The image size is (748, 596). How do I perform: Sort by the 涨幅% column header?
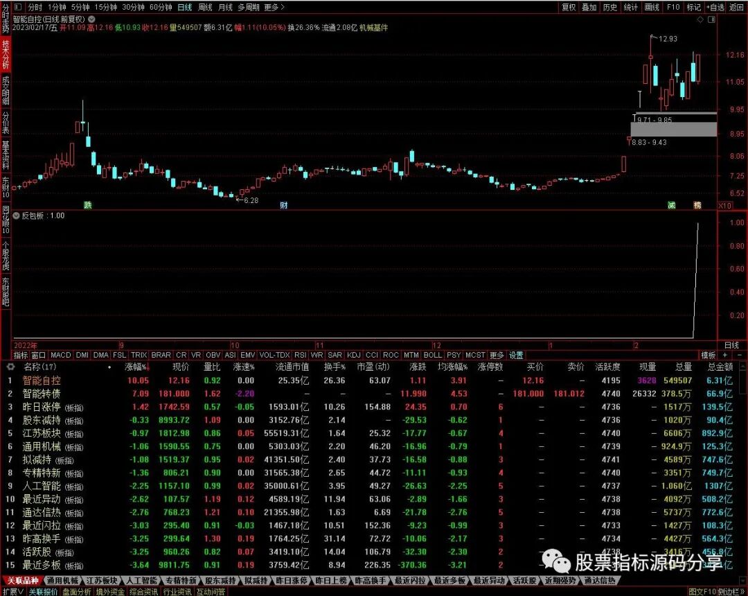[x=136, y=367]
